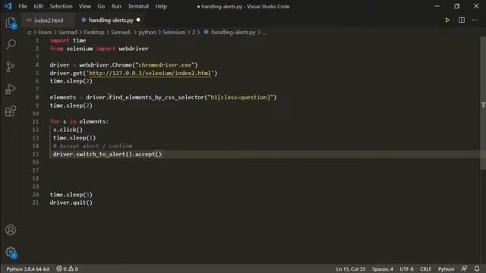Place cursor on 'import time' line
Image resolution: width=486 pixels, height=273 pixels.
click(68, 40)
